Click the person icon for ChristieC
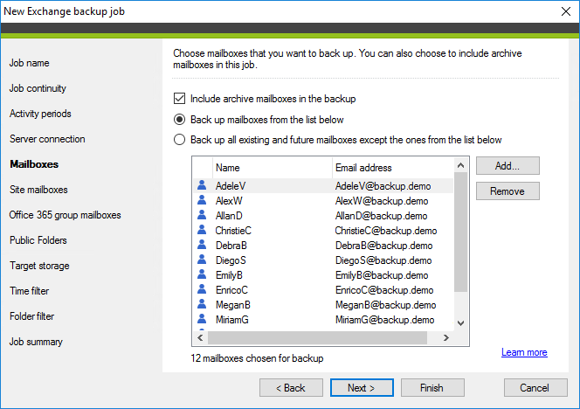The height and width of the screenshot is (409, 580). pyautogui.click(x=202, y=230)
